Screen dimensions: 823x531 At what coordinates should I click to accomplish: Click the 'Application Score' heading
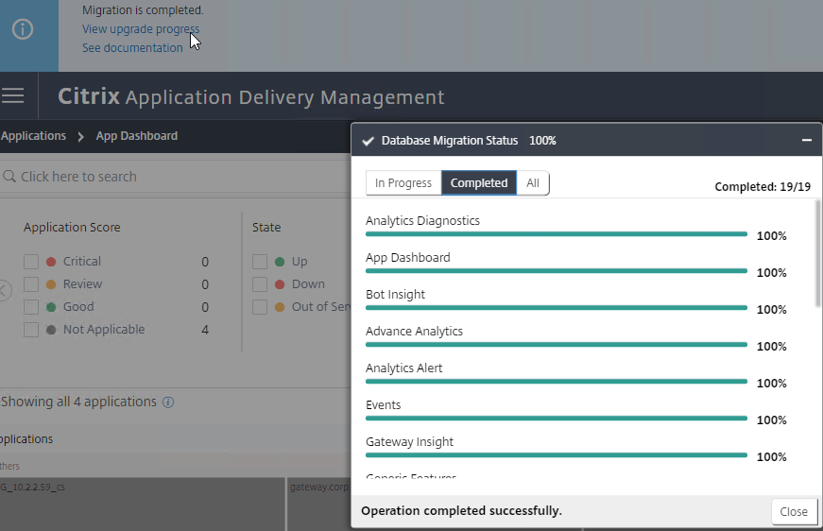(72, 227)
